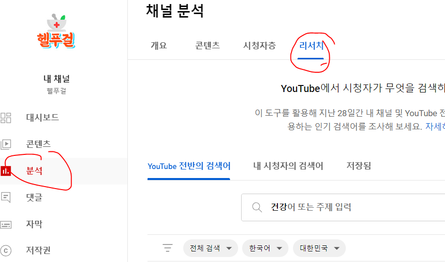The width and height of the screenshot is (445, 262).
Task: Switch to the 시청자층 tab
Action: (x=259, y=46)
